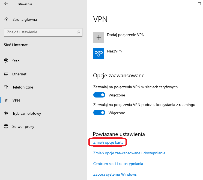This screenshot has height=180, width=203.
Task: Open Zapora systemu Windows link
Action: (x=115, y=174)
